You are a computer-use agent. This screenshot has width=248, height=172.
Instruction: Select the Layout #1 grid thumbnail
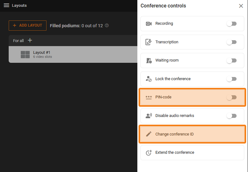coord(25,54)
